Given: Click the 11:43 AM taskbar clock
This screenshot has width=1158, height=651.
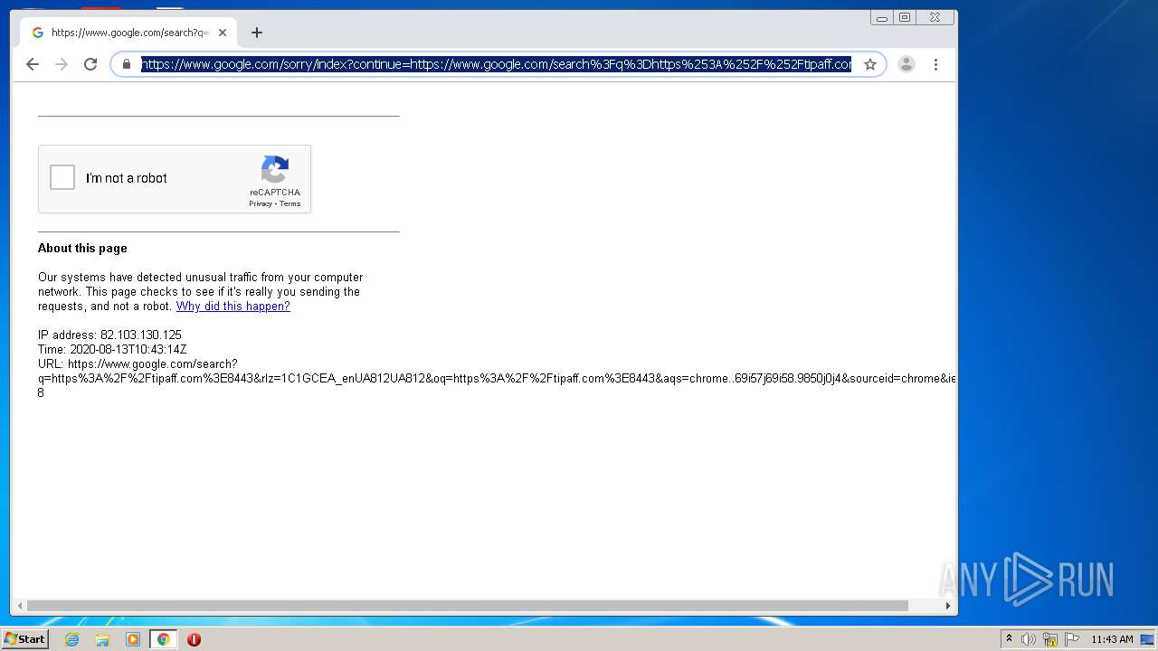Looking at the screenshot, I should tap(1112, 639).
